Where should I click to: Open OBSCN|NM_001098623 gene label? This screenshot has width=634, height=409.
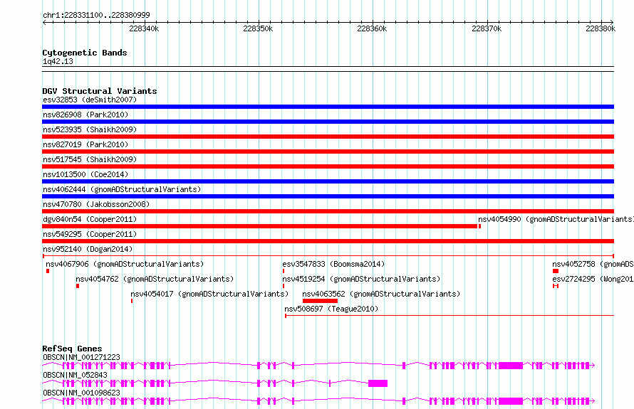(x=81, y=393)
